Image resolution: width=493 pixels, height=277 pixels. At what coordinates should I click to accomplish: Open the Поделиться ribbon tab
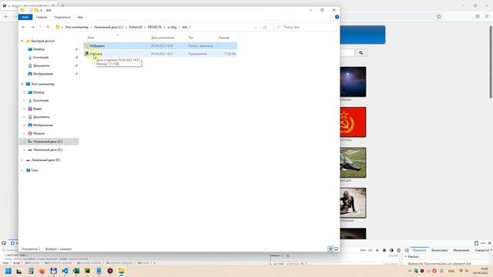[x=62, y=17]
